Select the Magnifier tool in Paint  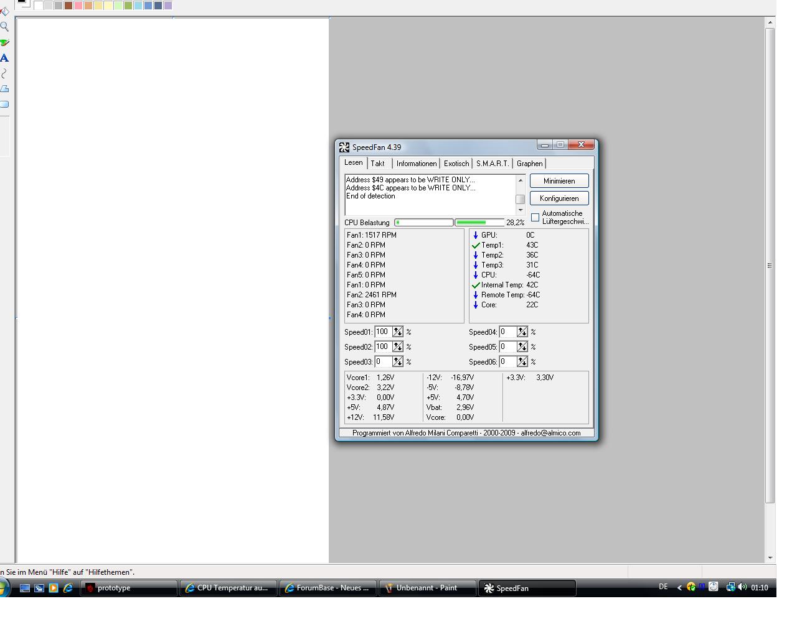[4, 27]
